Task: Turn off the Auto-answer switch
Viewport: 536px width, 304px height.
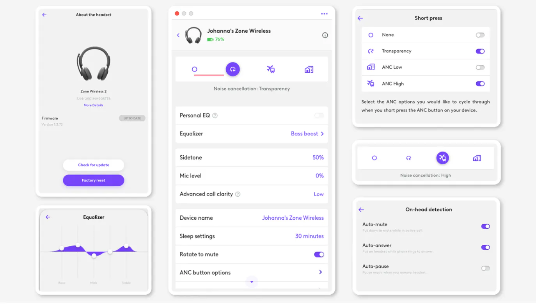Action: click(x=485, y=247)
